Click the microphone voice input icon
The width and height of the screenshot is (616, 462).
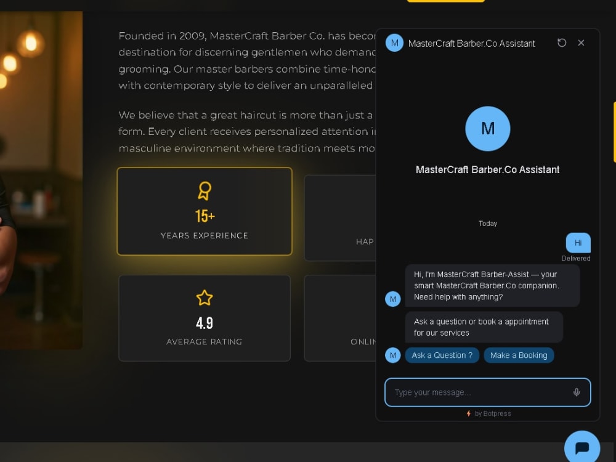click(577, 392)
